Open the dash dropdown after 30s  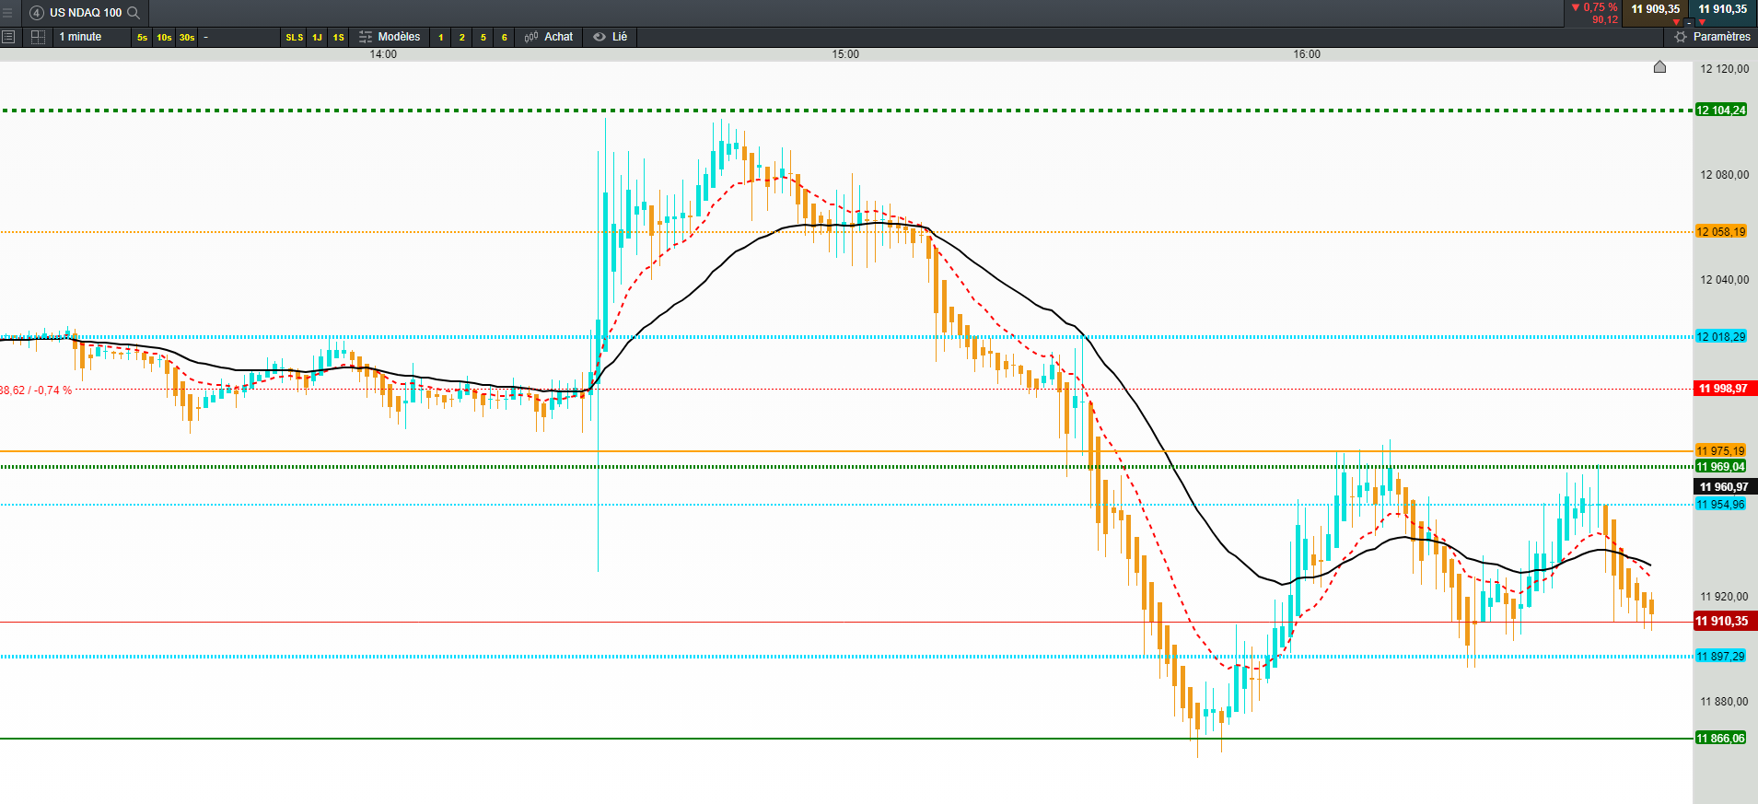[205, 37]
